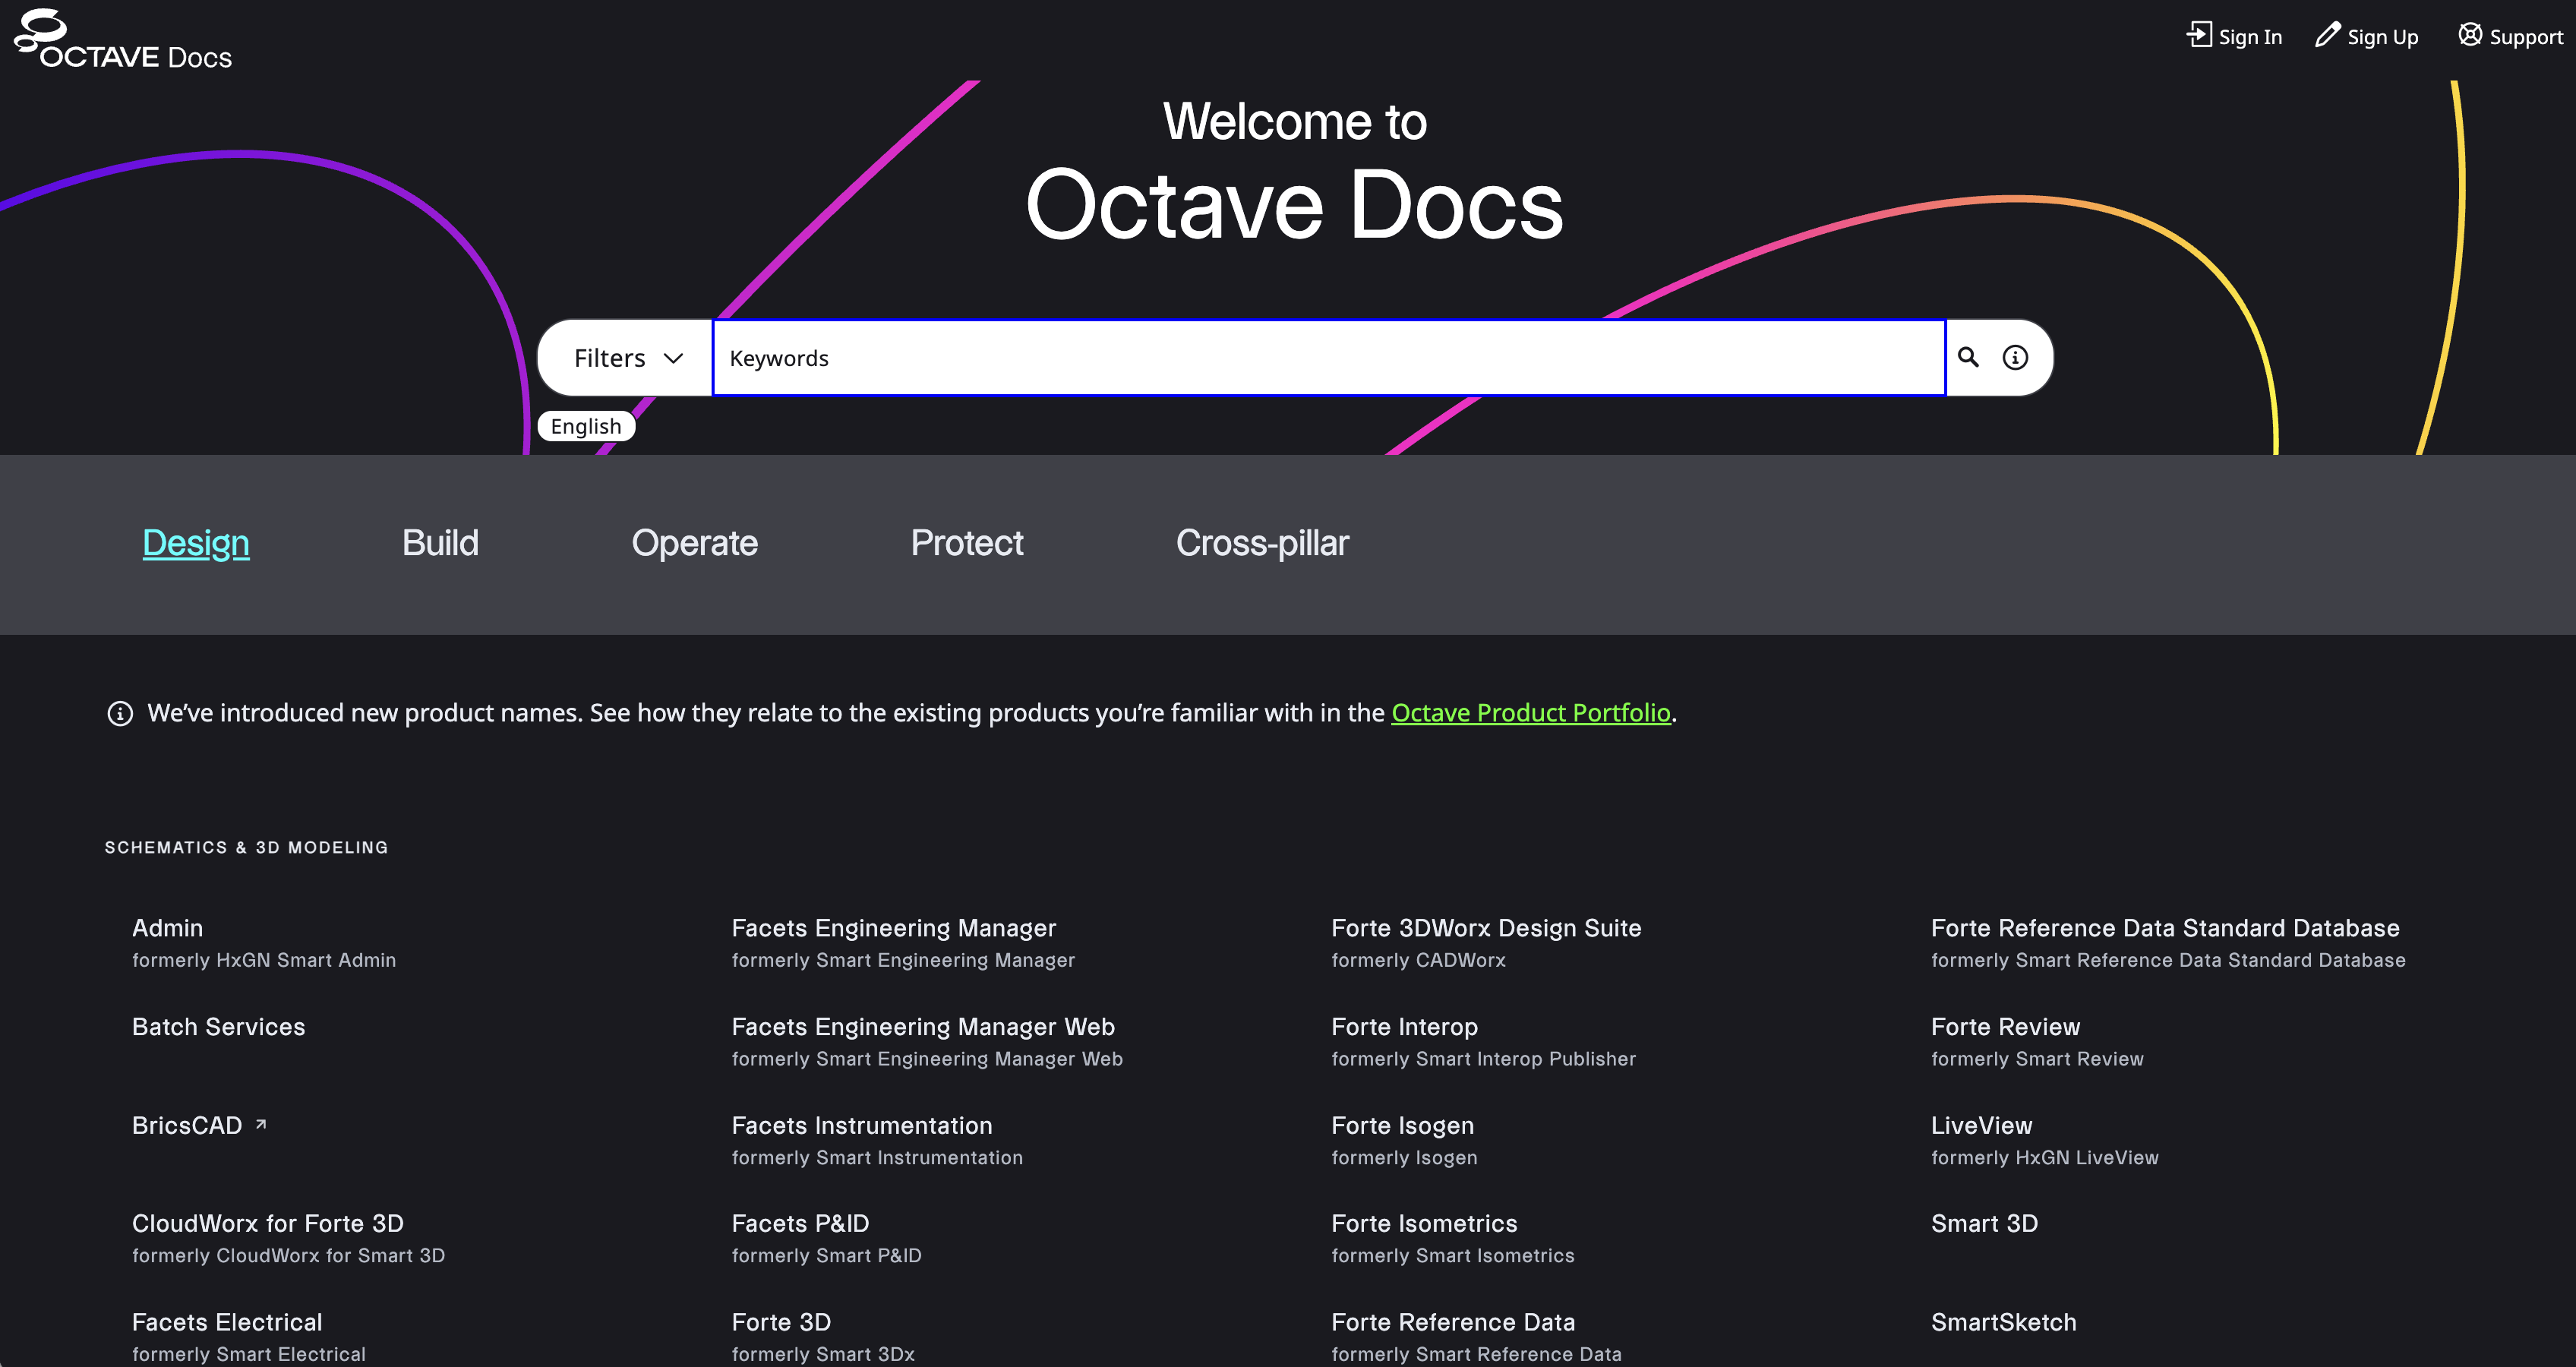Image resolution: width=2576 pixels, height=1367 pixels.
Task: Open CloudWorx for Forte 3D
Action: (268, 1223)
